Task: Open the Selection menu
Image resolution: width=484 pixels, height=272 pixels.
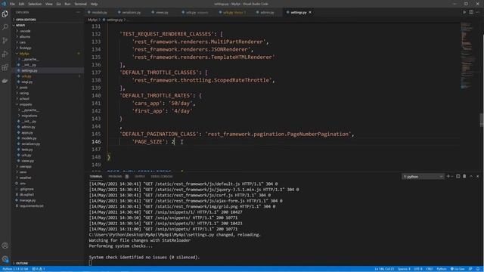Action: (35, 4)
